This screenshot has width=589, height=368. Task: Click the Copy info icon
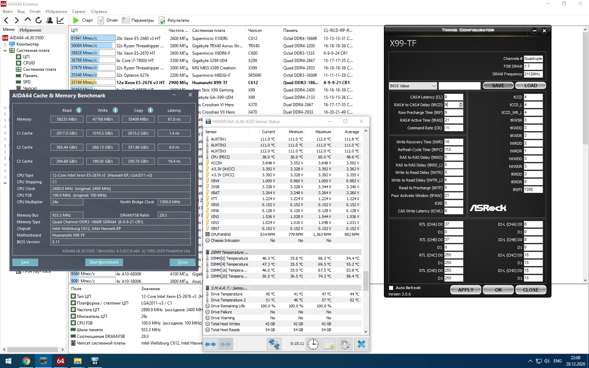point(150,110)
